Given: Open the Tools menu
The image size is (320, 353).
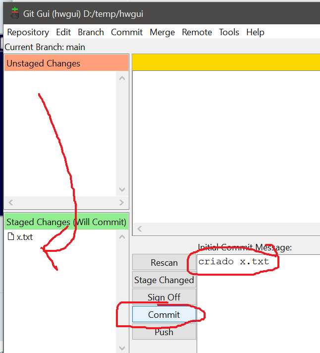Looking at the screenshot, I should tap(229, 32).
